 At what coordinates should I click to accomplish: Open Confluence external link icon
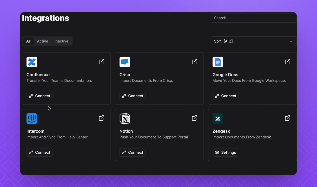(102, 62)
